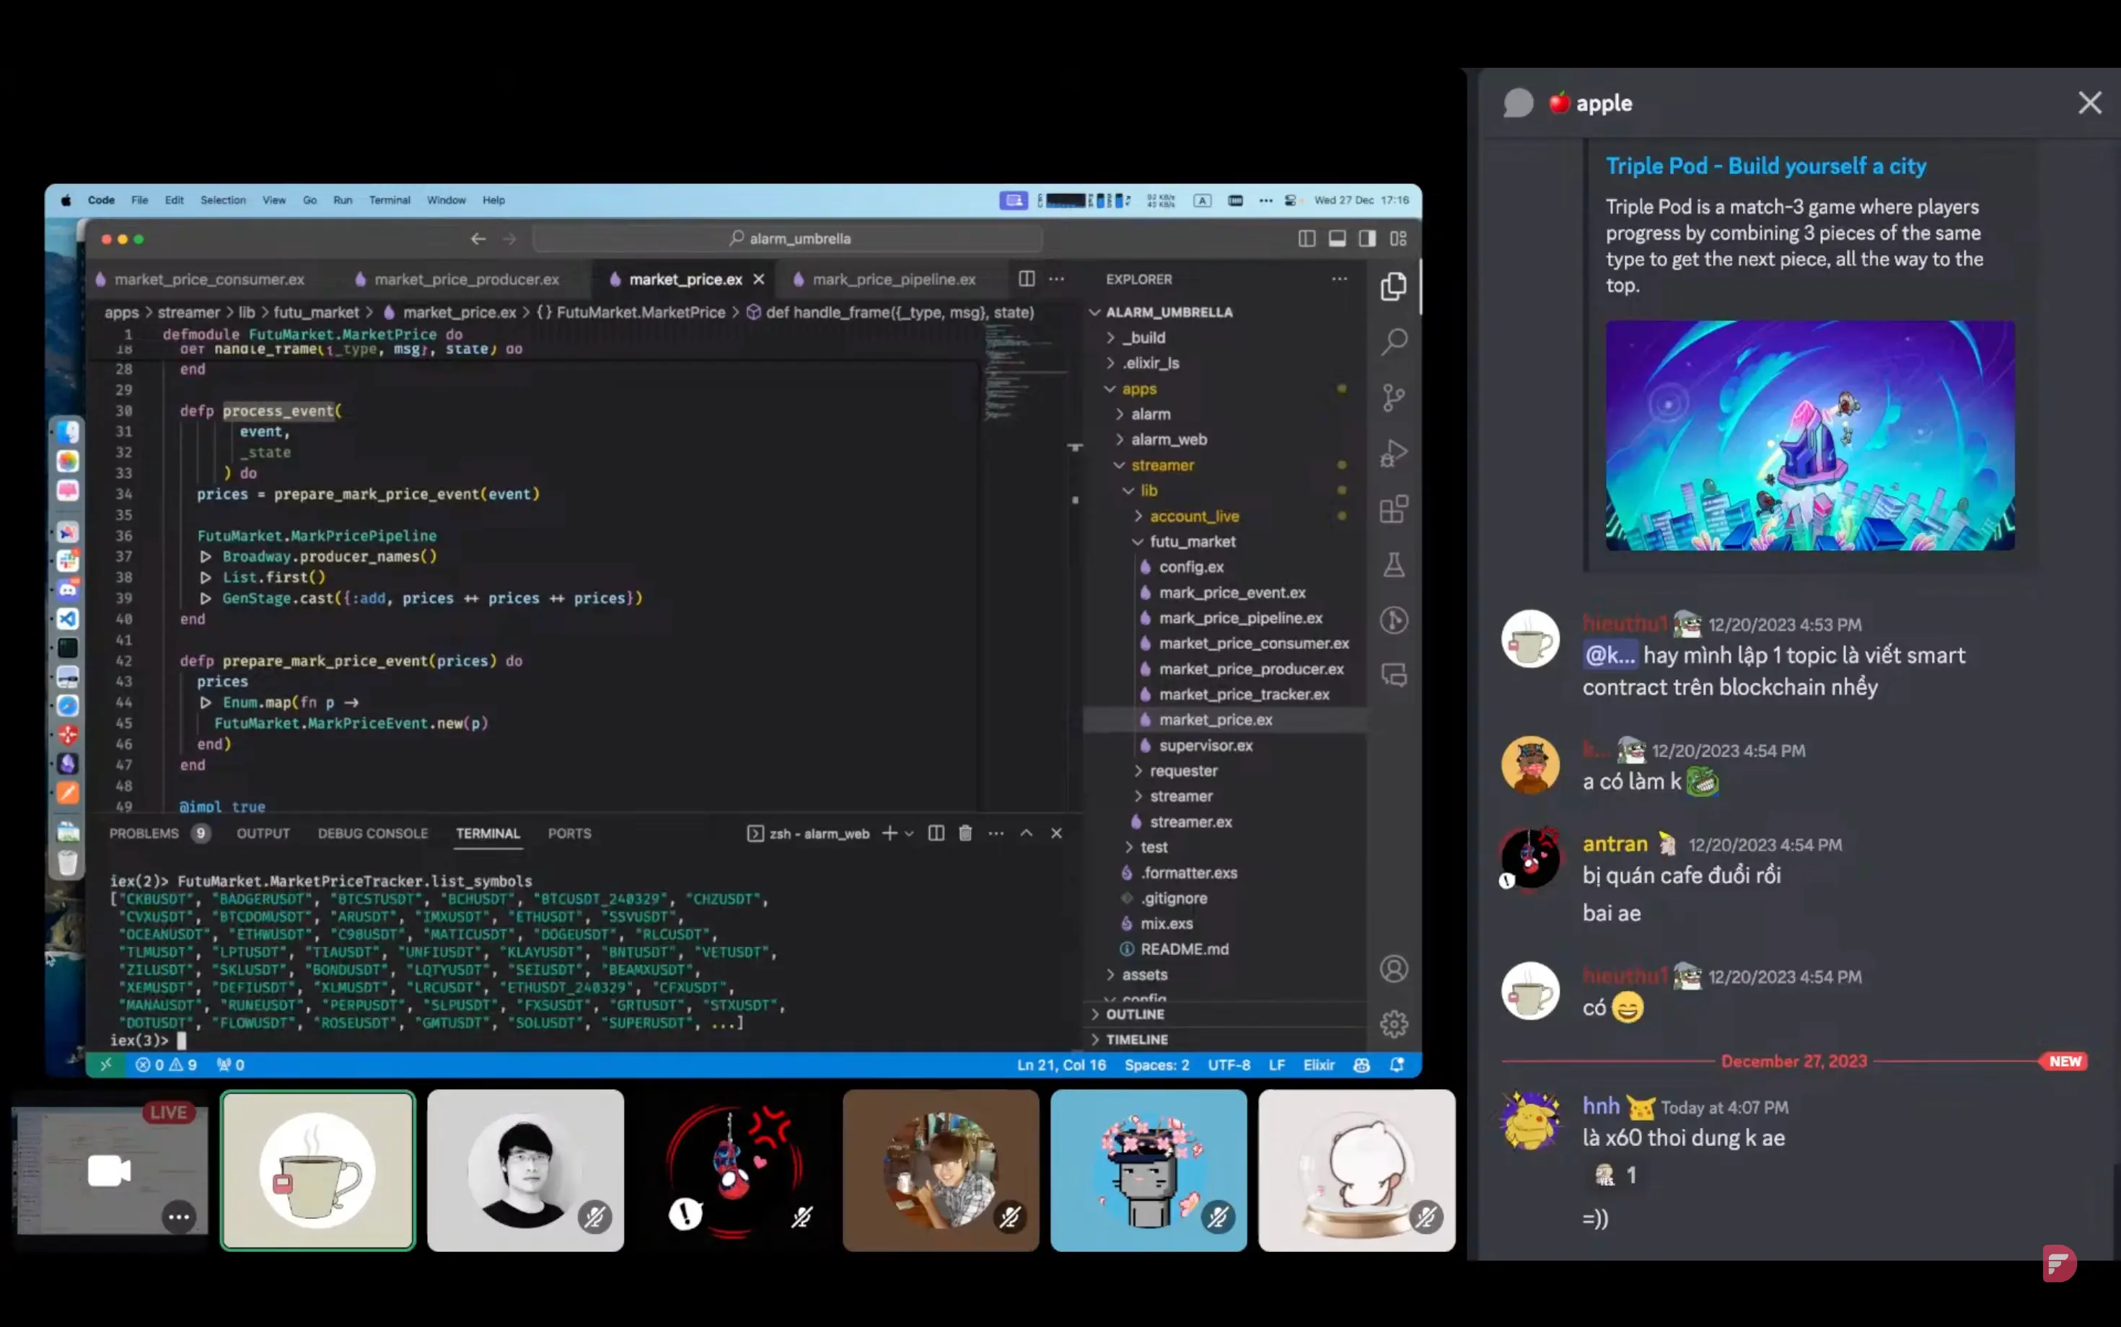Expand the alarm_web folder
Viewport: 2121px width, 1327px height.
1169,440
